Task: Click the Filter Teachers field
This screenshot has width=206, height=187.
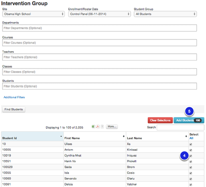Action: (x=100, y=57)
